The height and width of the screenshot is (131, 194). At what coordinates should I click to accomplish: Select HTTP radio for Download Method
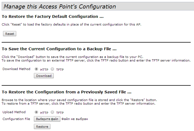[x=36, y=69]
